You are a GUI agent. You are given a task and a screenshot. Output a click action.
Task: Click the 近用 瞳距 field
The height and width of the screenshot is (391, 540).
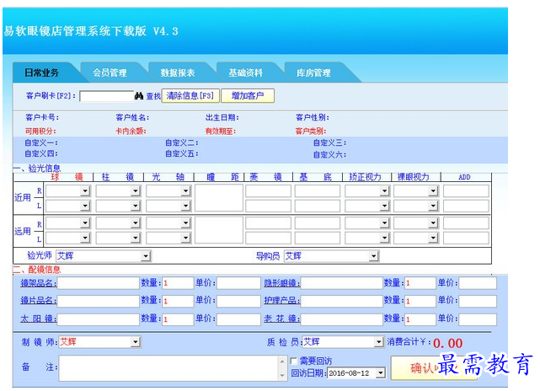(219, 198)
